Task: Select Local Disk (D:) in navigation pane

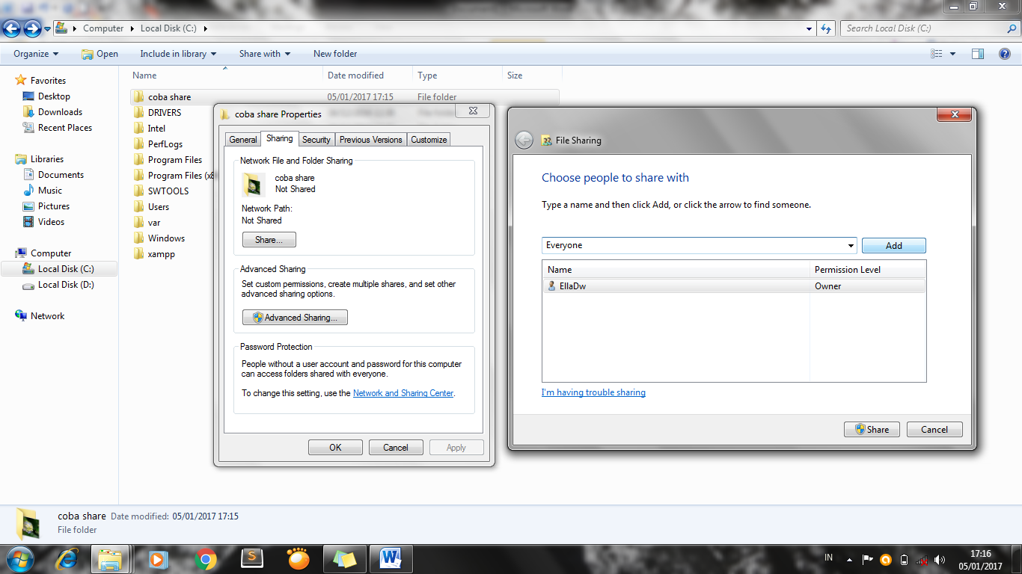Action: click(66, 285)
